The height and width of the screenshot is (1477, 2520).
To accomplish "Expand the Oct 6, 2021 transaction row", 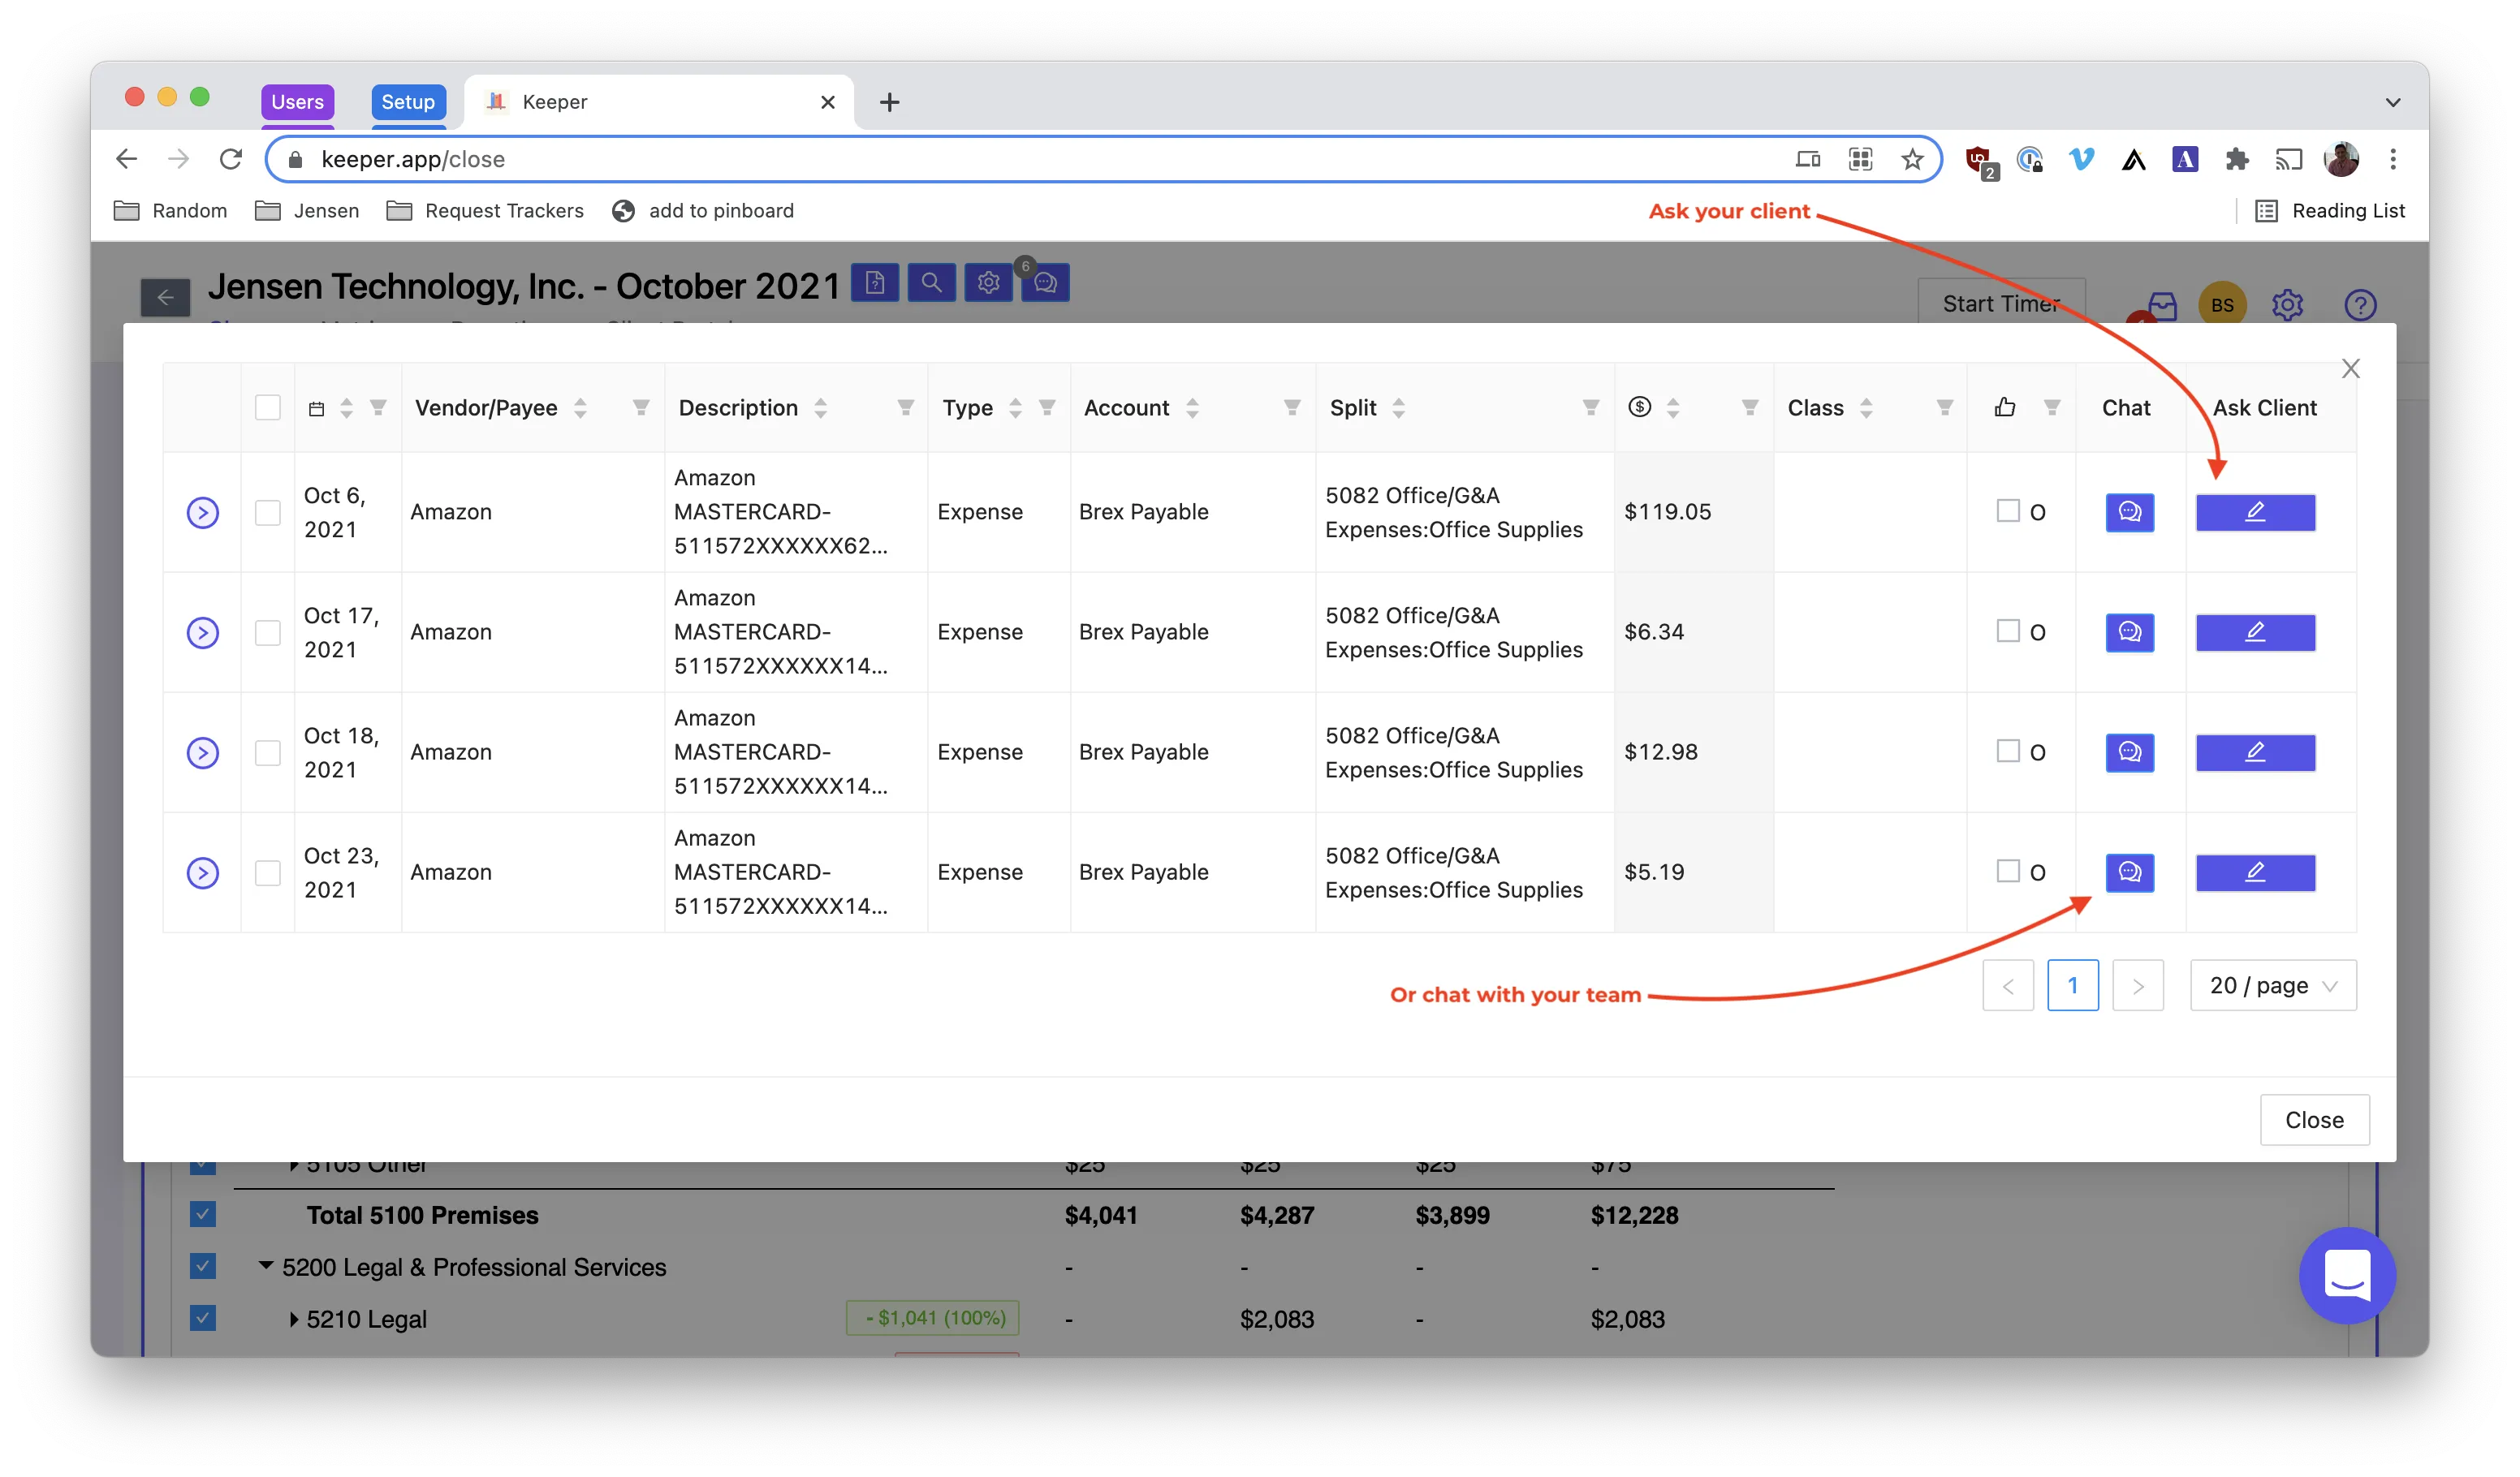I will tap(202, 511).
